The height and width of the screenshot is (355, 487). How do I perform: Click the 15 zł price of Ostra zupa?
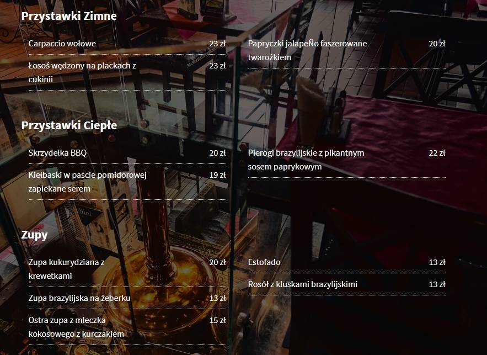(217, 320)
